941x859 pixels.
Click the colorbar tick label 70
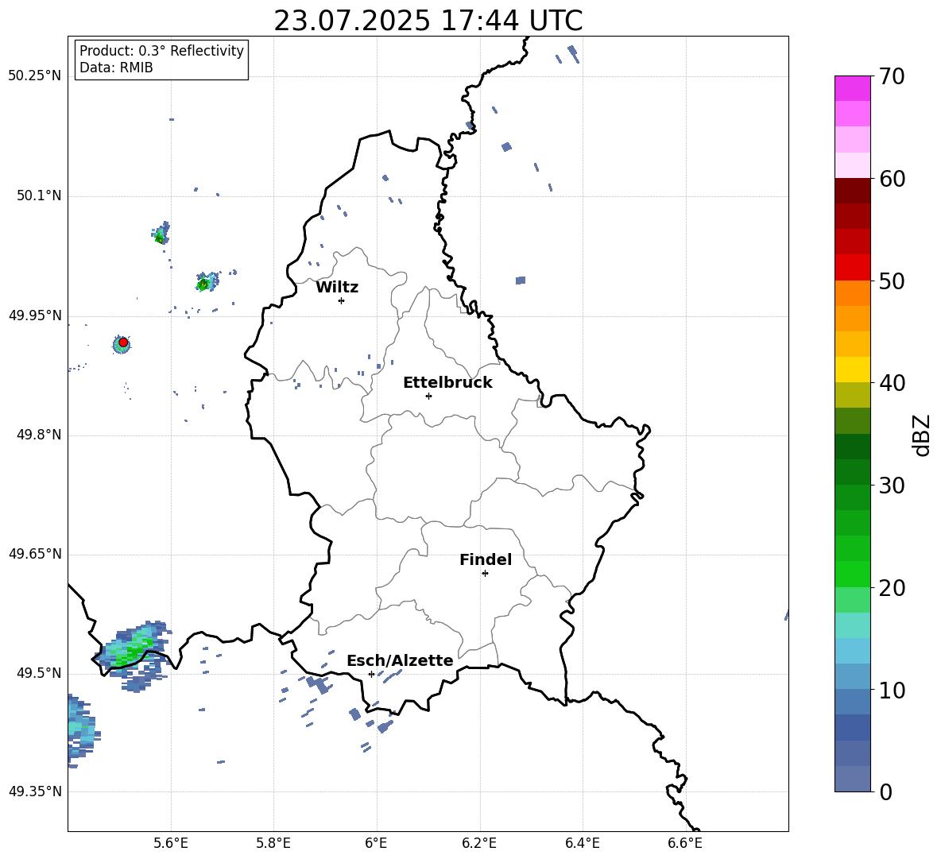coord(892,77)
